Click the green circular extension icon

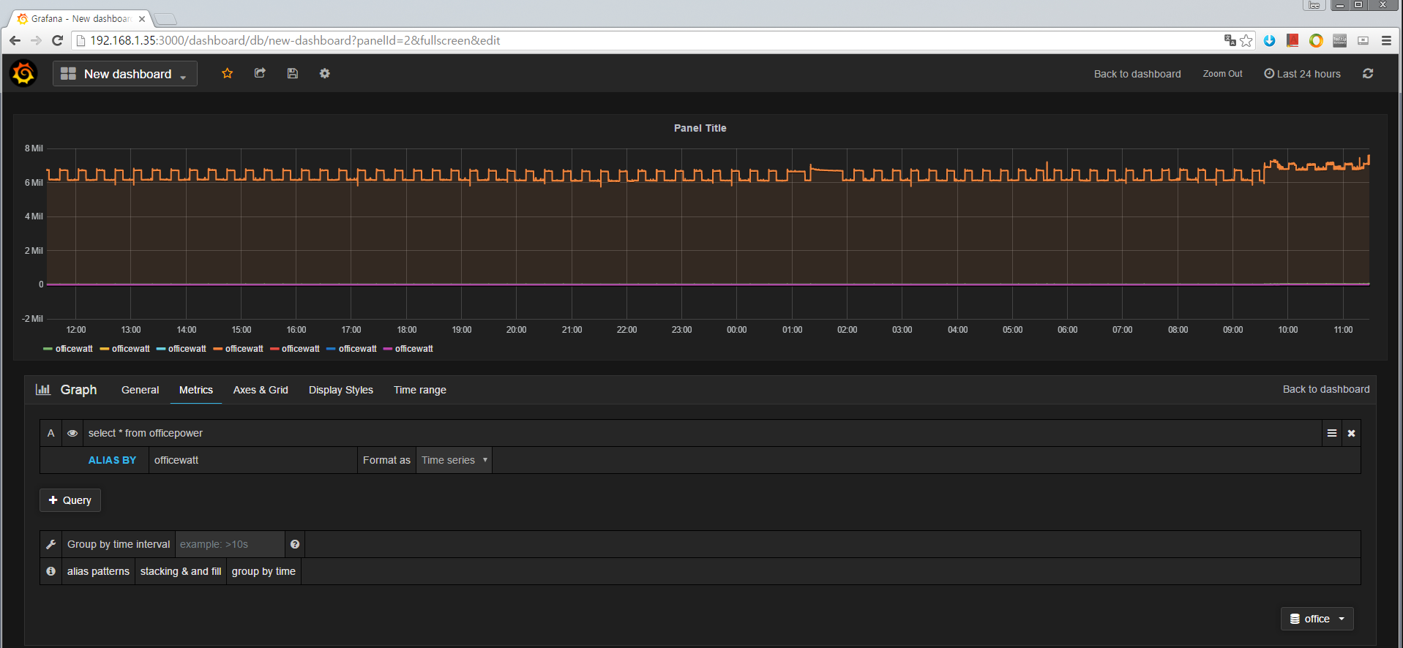pyautogui.click(x=1316, y=40)
